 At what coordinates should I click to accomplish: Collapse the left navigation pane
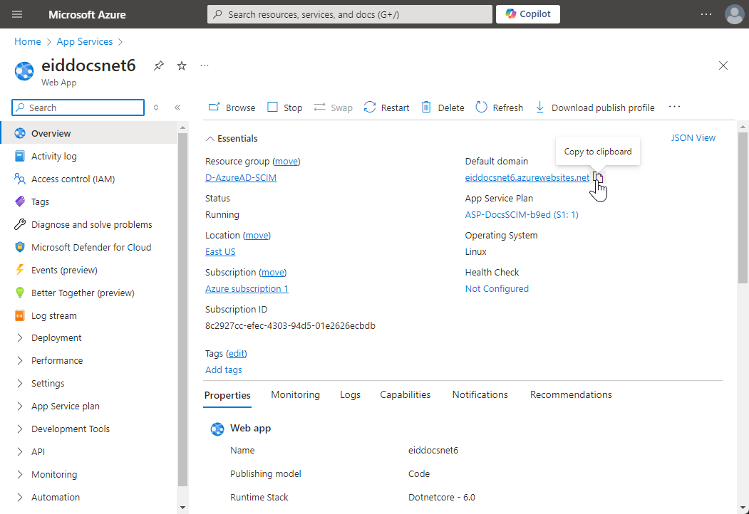pos(177,107)
